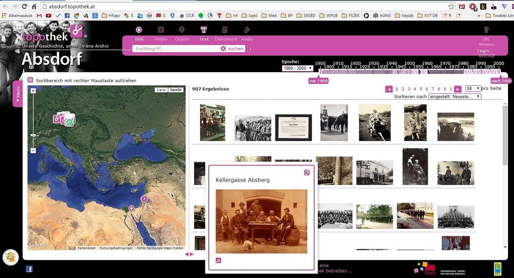Open the first color photo thumbnail
The height and width of the screenshot is (278, 514).
pyautogui.click(x=213, y=122)
